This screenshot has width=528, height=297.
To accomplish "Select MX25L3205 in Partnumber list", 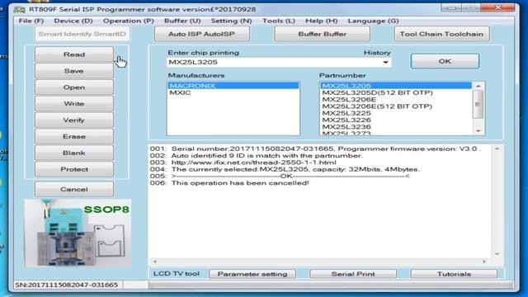I will point(396,86).
